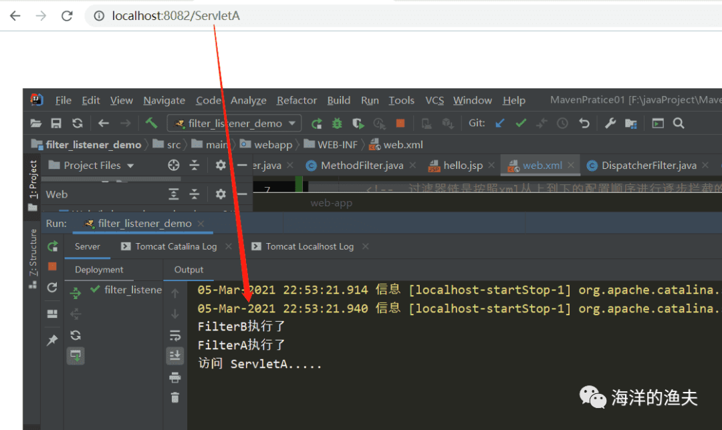Click Git Commit green checkmark
Image resolution: width=722 pixels, height=430 pixels.
521,124
